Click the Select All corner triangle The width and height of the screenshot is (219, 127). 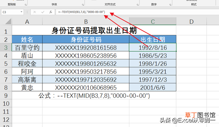[x=8, y=22]
